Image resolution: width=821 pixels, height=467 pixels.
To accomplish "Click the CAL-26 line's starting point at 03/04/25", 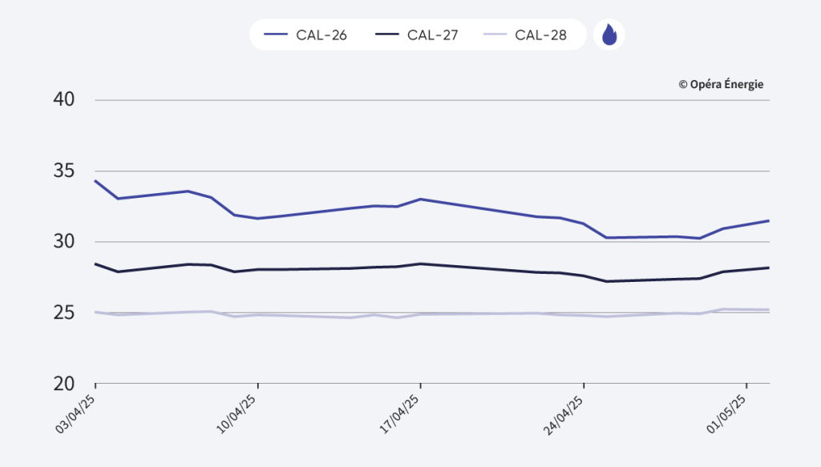I will tap(95, 181).
